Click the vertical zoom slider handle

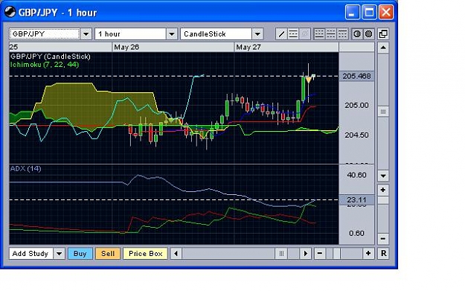coord(383,200)
